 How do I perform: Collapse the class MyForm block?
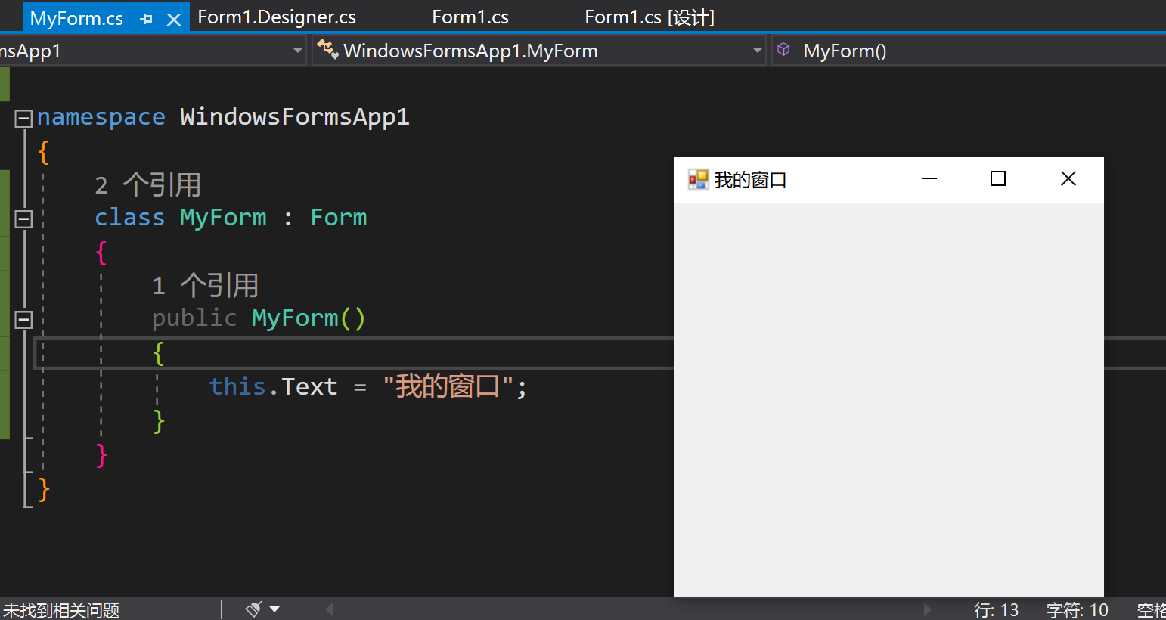(23, 219)
